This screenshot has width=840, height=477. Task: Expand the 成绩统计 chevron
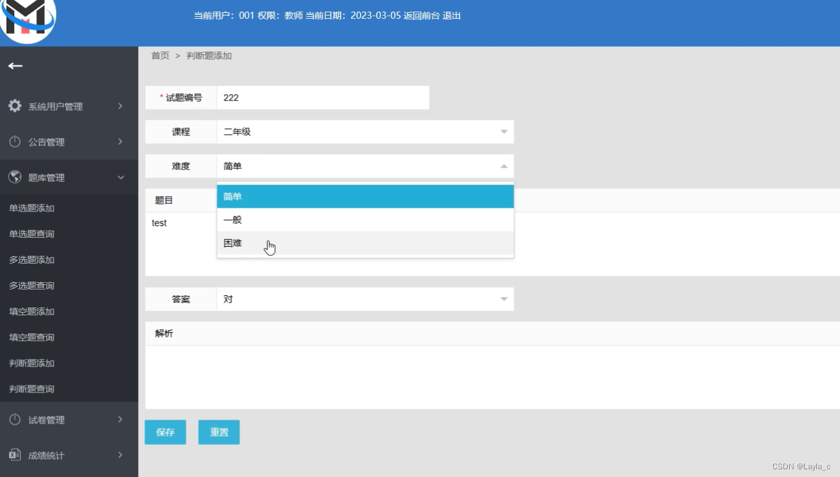point(120,455)
